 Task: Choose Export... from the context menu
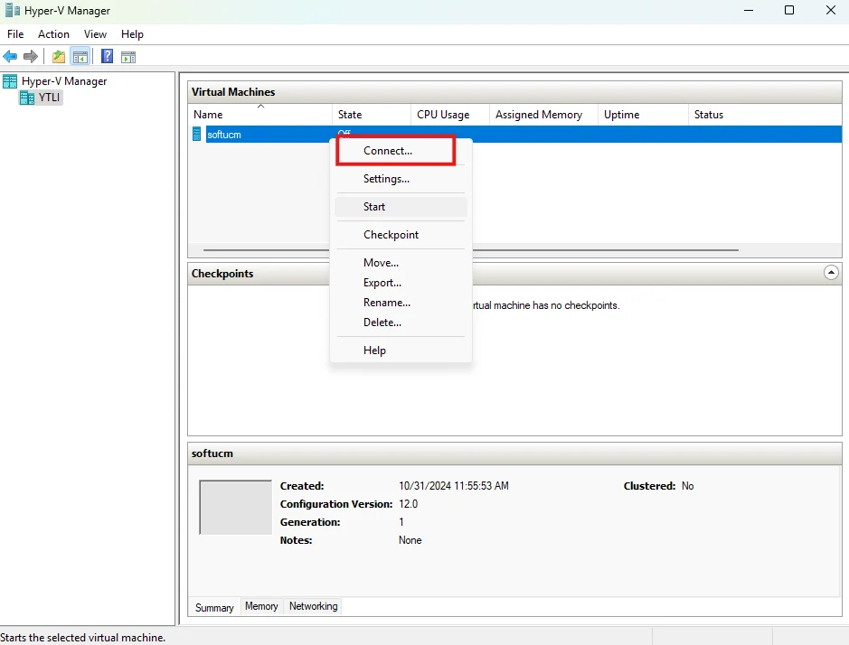click(401, 283)
